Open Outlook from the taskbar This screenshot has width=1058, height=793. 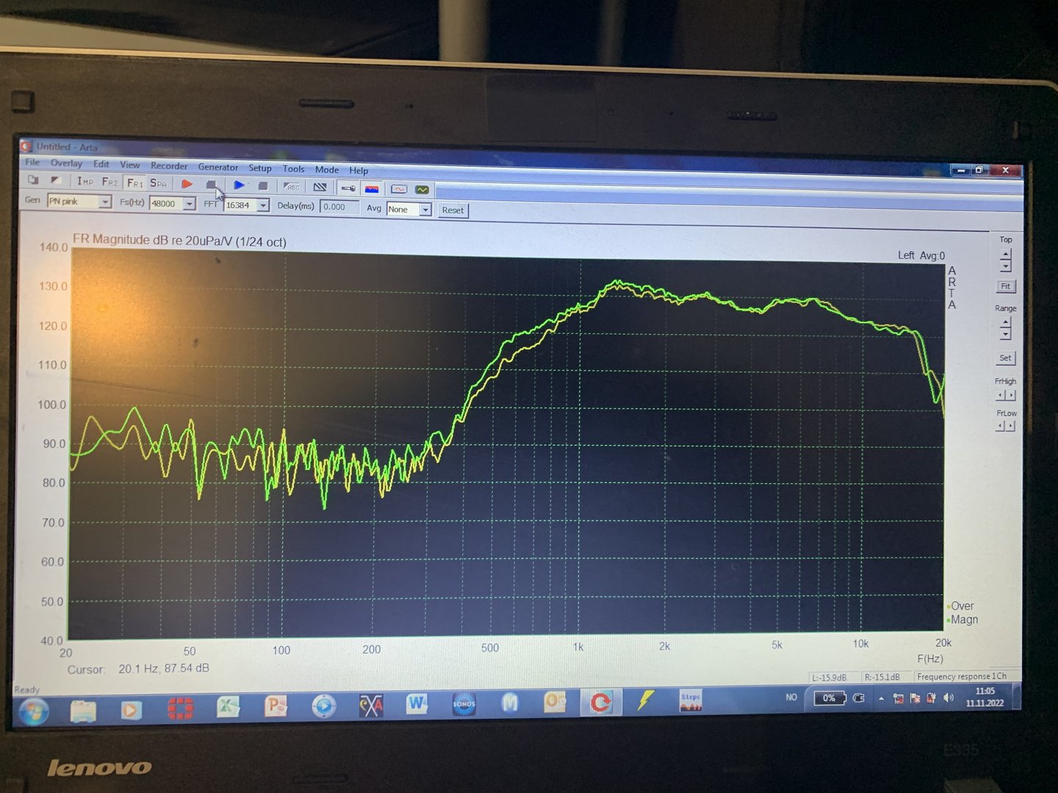(x=555, y=703)
